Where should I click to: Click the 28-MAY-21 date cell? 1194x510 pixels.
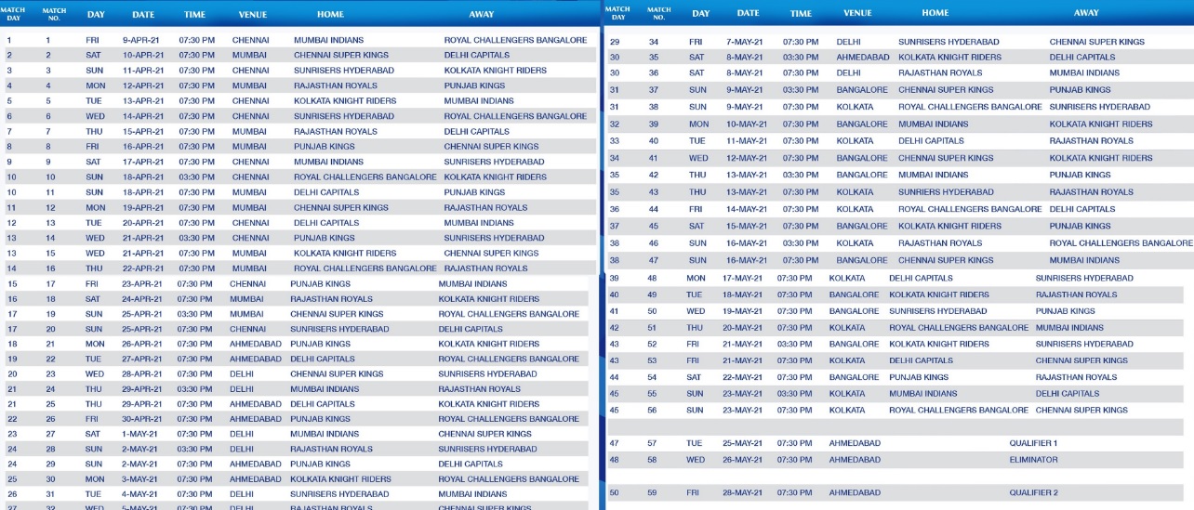coord(742,492)
